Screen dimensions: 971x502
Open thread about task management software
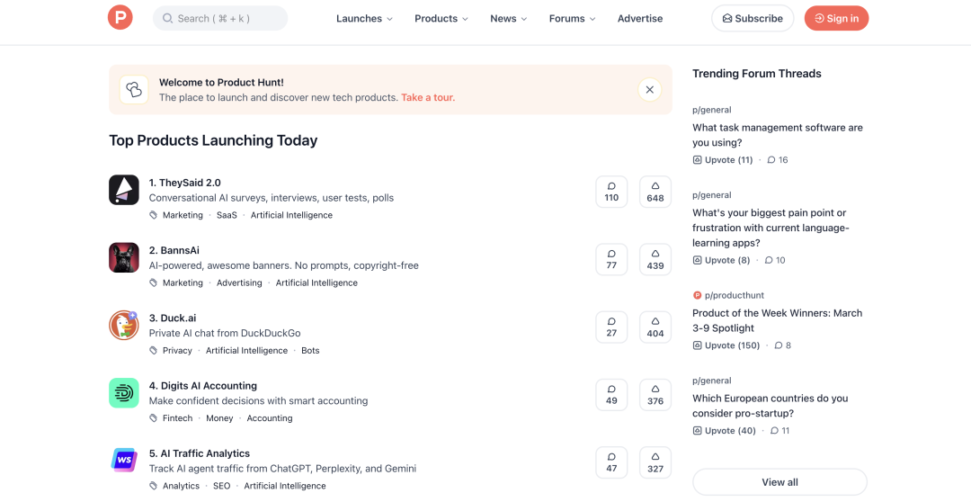point(777,135)
